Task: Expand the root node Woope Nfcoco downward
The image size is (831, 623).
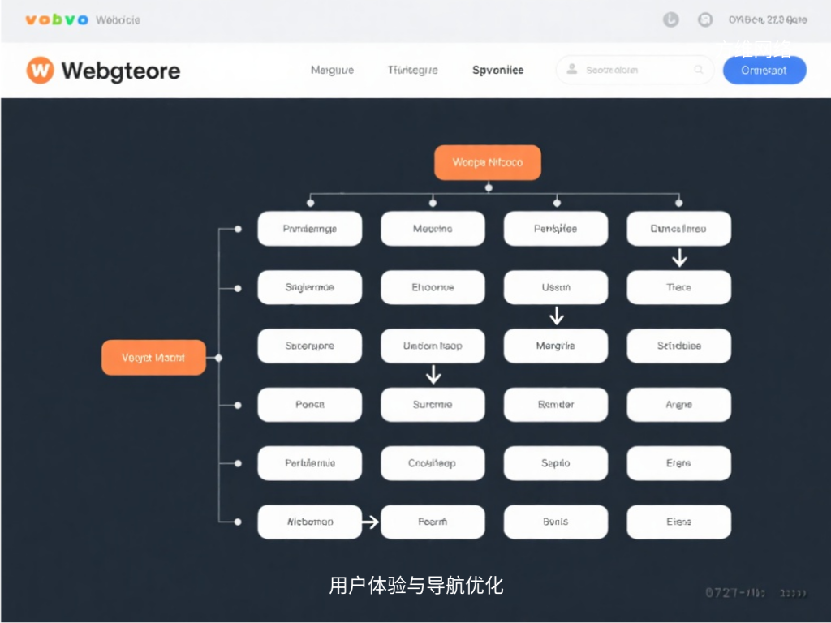Action: pyautogui.click(x=488, y=186)
